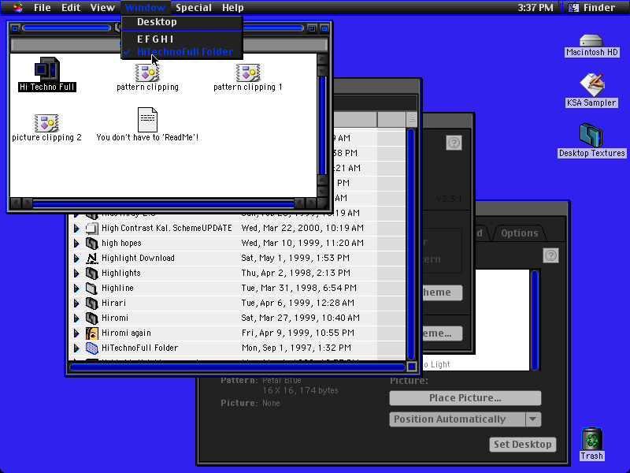The height and width of the screenshot is (473, 630).
Task: Click the high hopes folder icon
Action: click(x=91, y=243)
